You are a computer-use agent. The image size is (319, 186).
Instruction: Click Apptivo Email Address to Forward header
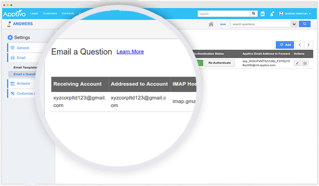pos(266,54)
